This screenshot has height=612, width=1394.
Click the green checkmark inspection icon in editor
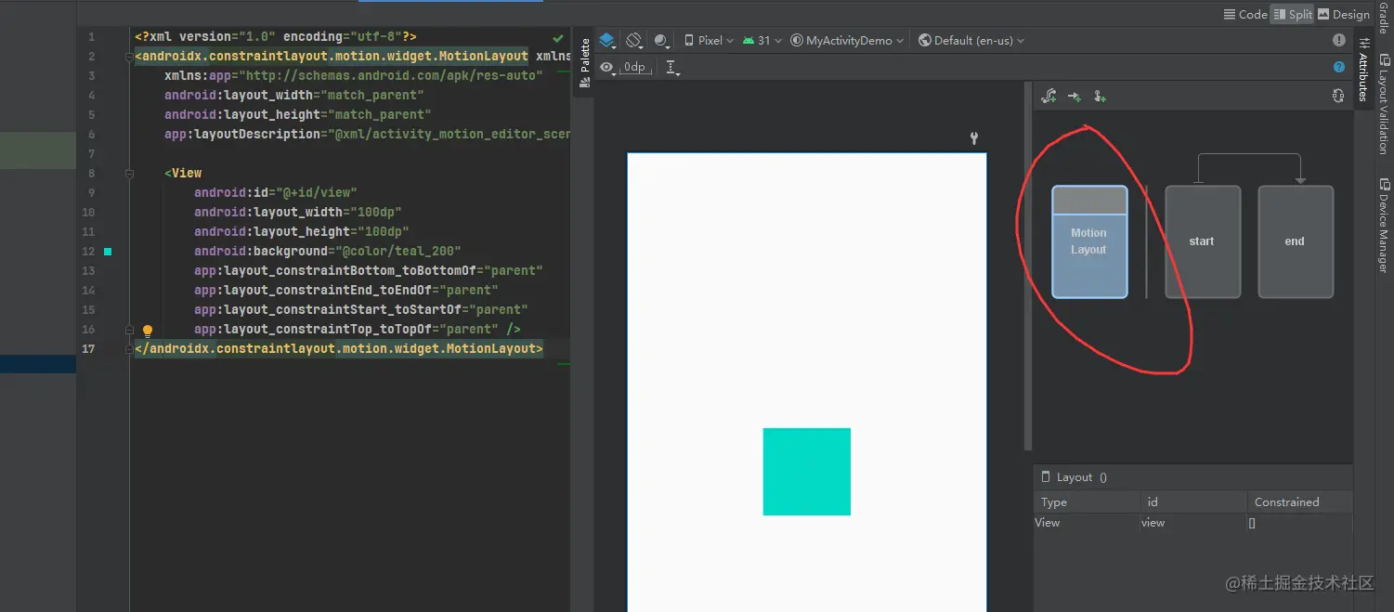558,38
